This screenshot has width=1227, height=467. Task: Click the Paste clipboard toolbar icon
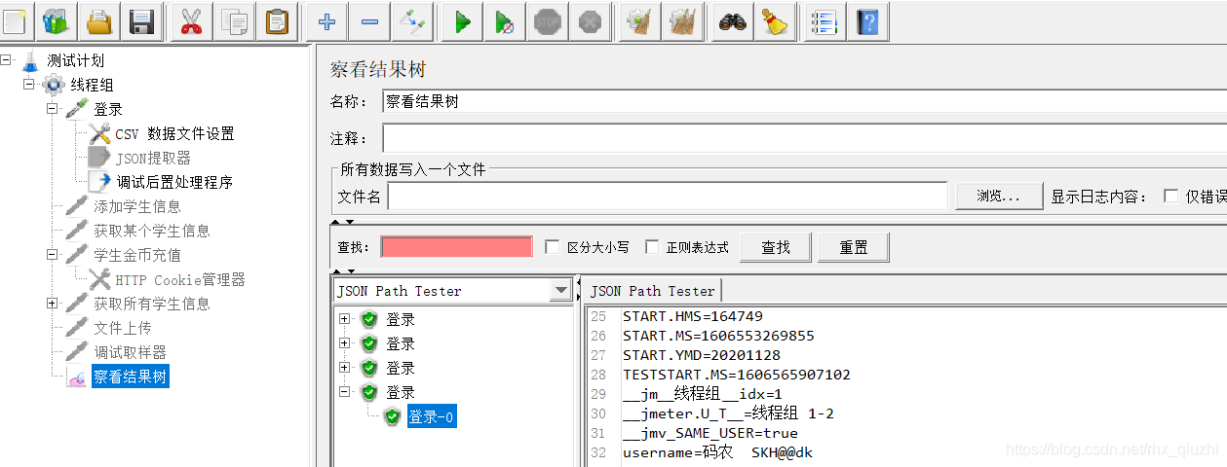point(278,21)
